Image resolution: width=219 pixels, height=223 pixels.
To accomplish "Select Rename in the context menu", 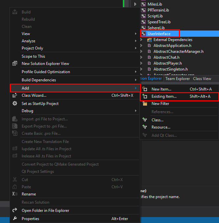I will pyautogui.click(x=75, y=194).
